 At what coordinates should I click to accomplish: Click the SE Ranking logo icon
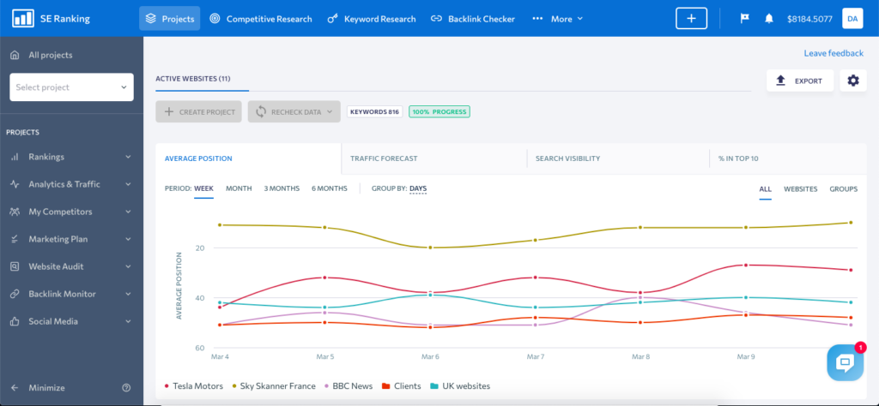(23, 19)
